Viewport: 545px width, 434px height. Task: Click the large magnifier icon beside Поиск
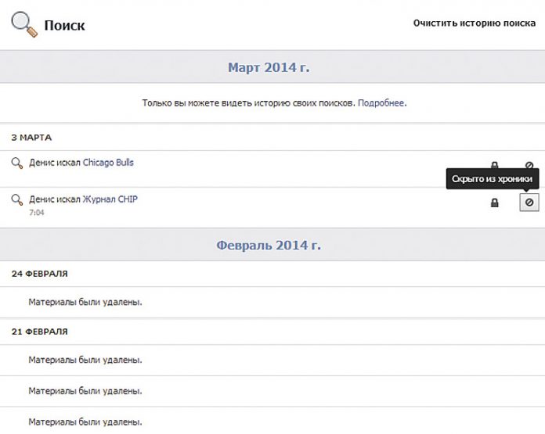pyautogui.click(x=23, y=23)
